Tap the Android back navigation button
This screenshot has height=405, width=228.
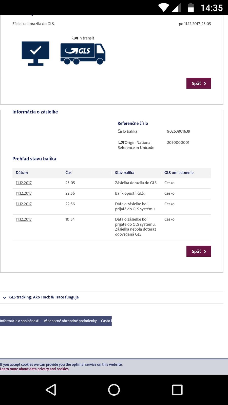51,390
